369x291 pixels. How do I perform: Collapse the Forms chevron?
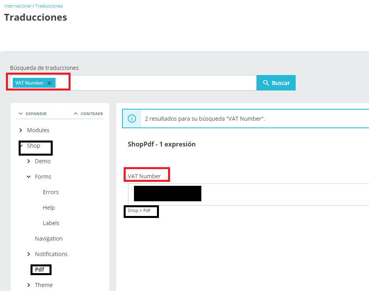click(x=29, y=177)
